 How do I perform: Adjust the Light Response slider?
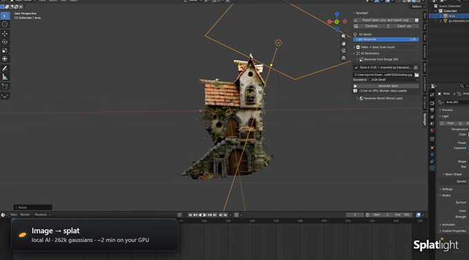[x=386, y=39]
